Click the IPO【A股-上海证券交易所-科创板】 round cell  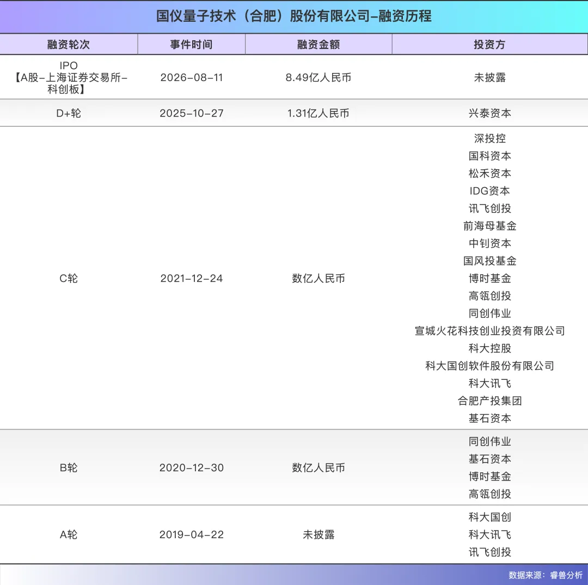click(69, 77)
